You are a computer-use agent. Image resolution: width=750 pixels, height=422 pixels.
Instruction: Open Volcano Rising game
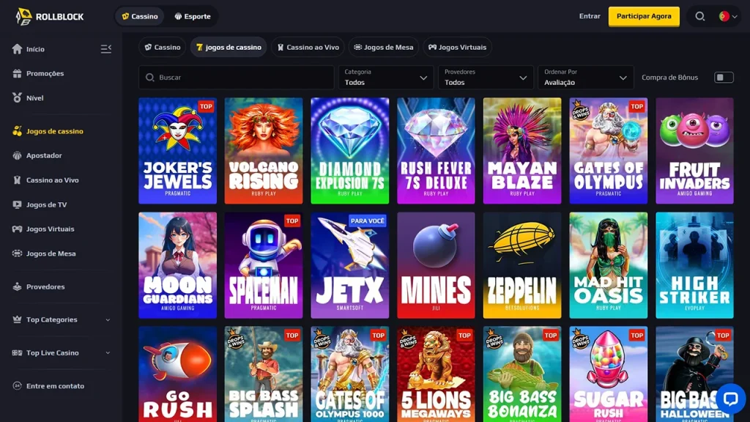click(264, 151)
